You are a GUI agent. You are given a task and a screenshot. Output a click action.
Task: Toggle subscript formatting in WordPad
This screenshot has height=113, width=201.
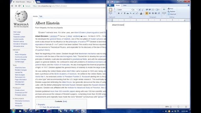131,13
